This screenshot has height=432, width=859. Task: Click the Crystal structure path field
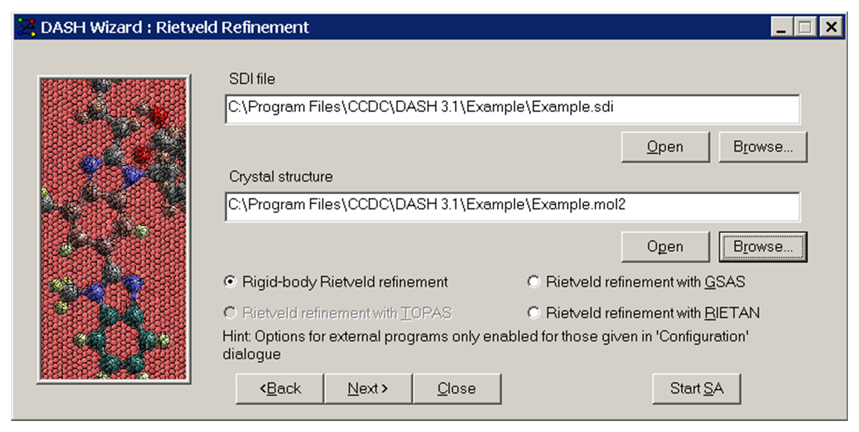[x=512, y=206]
